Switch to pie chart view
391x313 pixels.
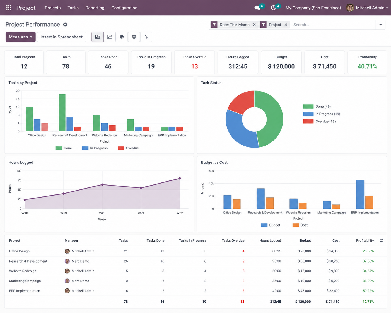coord(122,37)
